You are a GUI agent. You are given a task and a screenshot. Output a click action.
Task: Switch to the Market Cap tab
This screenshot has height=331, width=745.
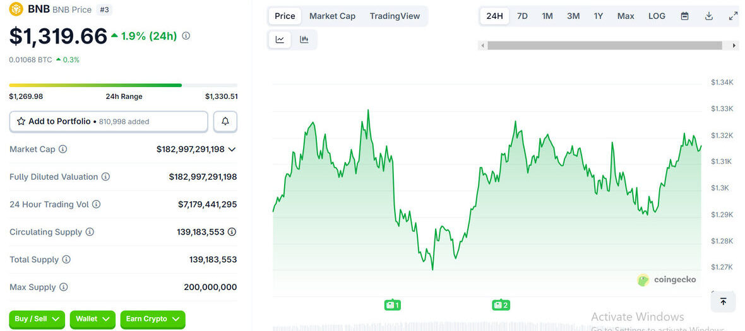(332, 16)
